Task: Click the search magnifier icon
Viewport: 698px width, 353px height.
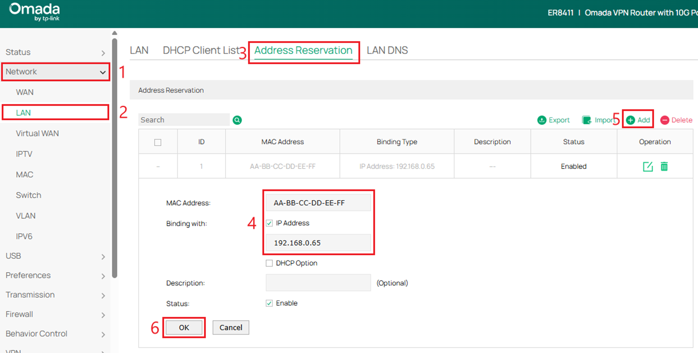Action: (x=237, y=120)
